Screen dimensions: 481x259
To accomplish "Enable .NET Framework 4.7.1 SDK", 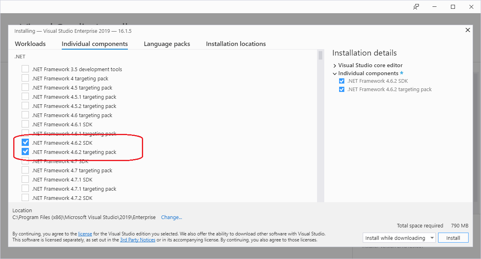I will click(x=25, y=179).
